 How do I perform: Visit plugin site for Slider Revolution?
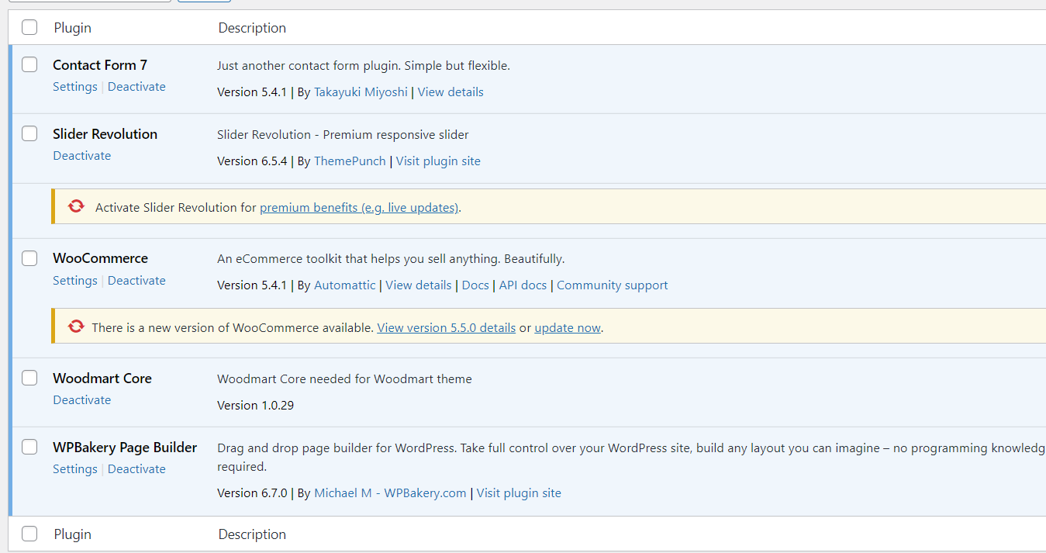coord(438,161)
